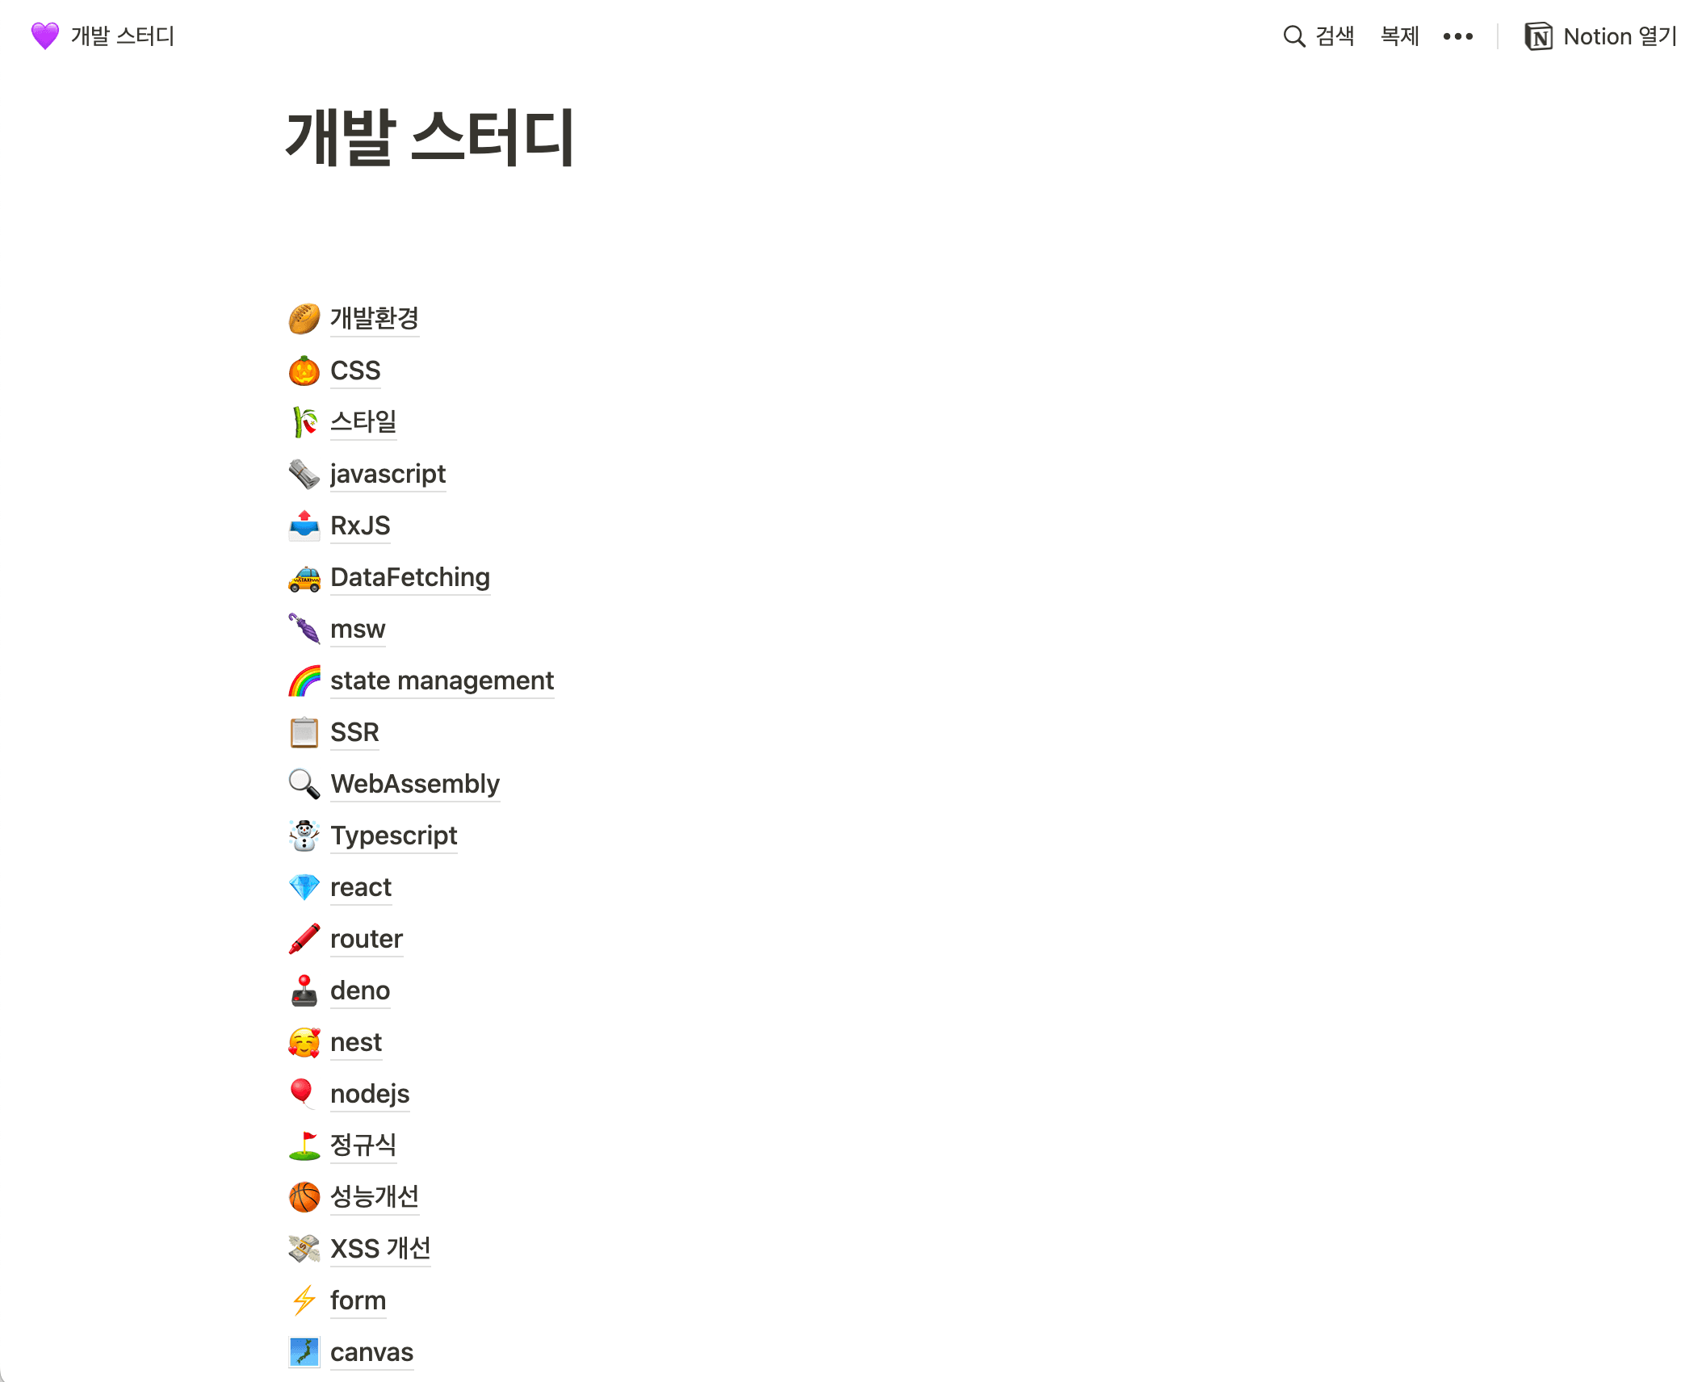Click Notion 열기 button
This screenshot has width=1702, height=1382.
tap(1601, 36)
